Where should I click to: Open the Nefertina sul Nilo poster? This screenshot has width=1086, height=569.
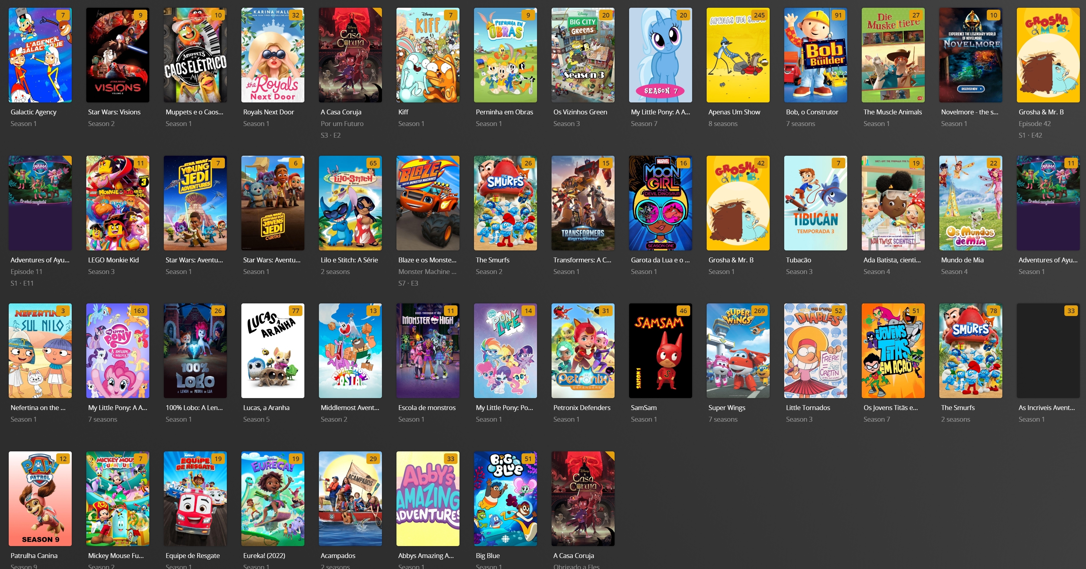point(40,351)
